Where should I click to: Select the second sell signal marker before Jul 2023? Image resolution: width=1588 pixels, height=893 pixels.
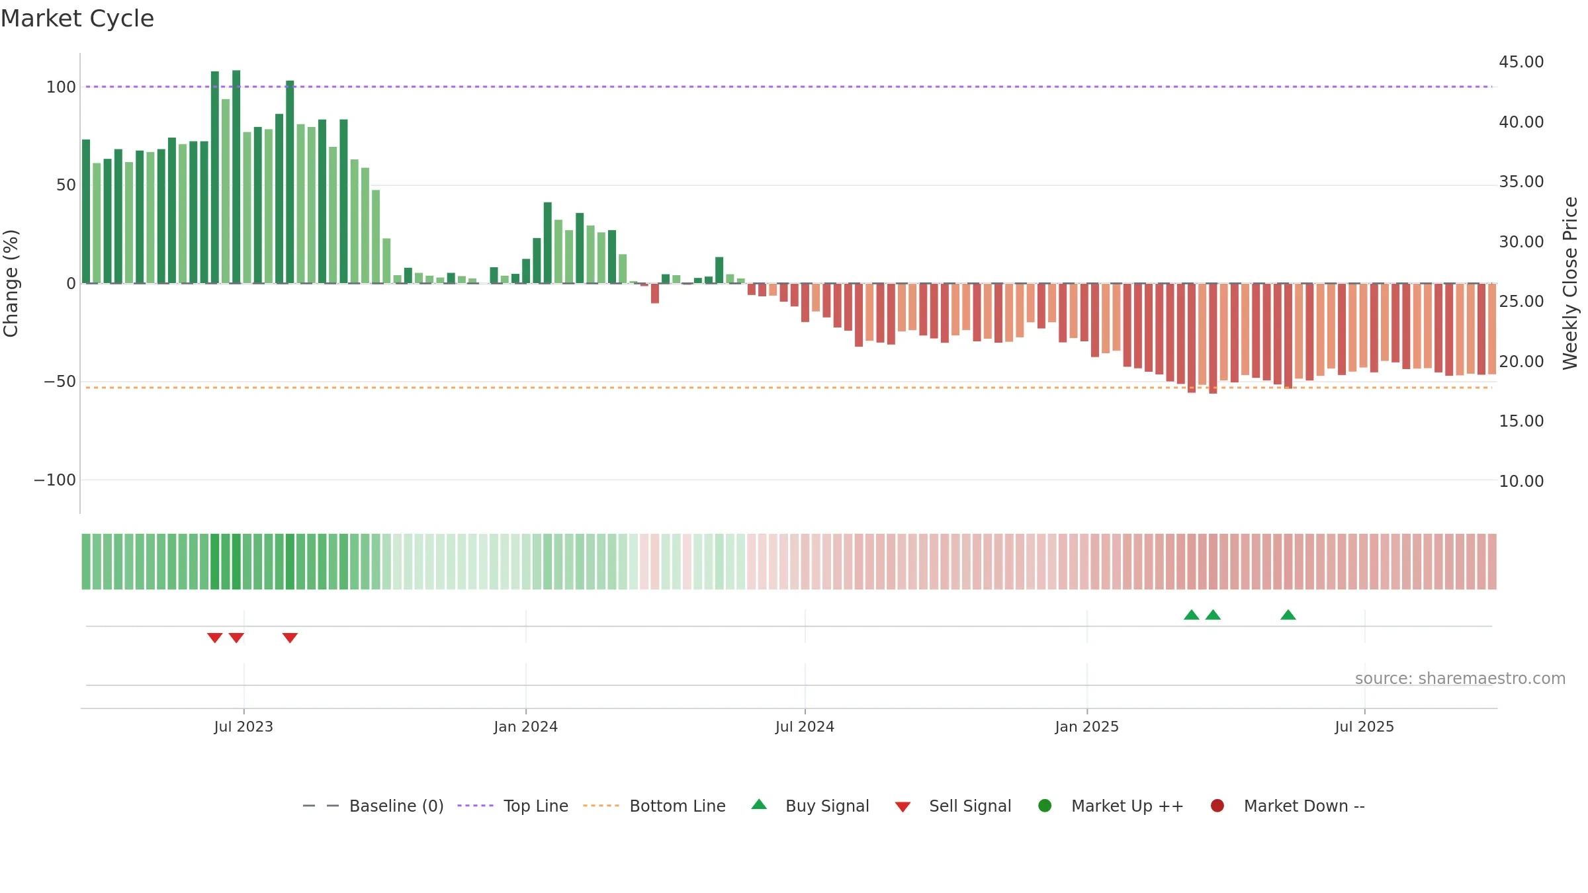[x=236, y=638]
